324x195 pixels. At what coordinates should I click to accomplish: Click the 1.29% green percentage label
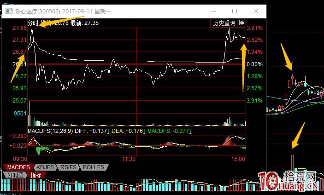coord(254,76)
